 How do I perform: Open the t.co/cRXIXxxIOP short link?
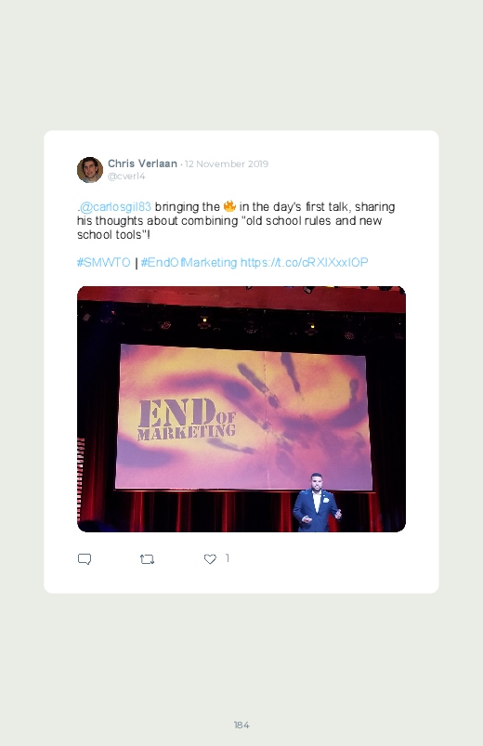tap(304, 263)
